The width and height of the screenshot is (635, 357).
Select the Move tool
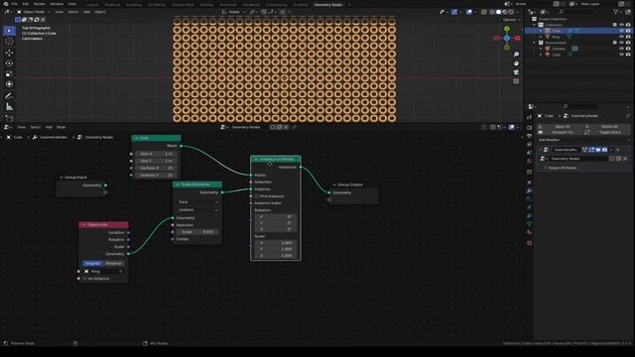(9, 53)
